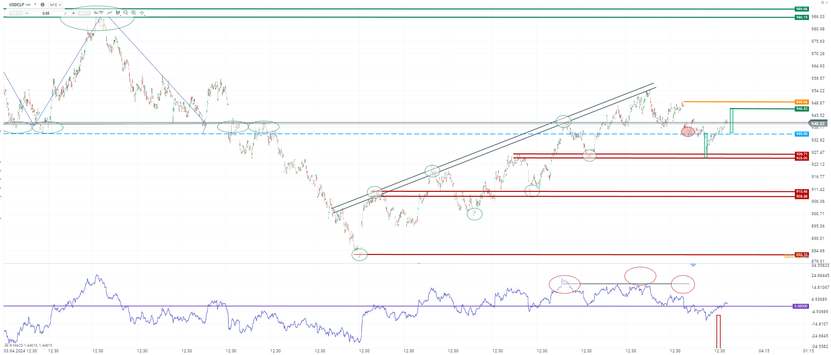Zoom out the chart with the magnifier
Screen dimensions: 831x355
pyautogui.click(x=126, y=13)
